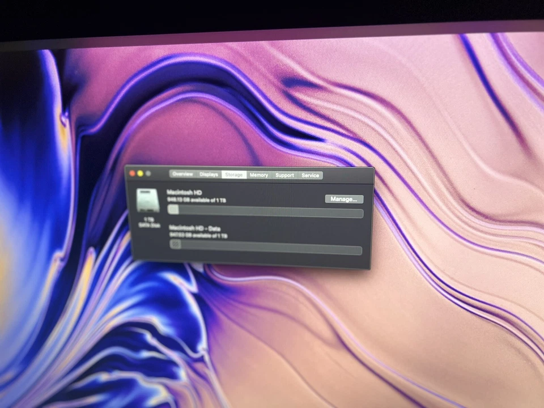Screen dimensions: 544x408
Task: Select the Macintosh HD volume name
Action: tap(185, 193)
